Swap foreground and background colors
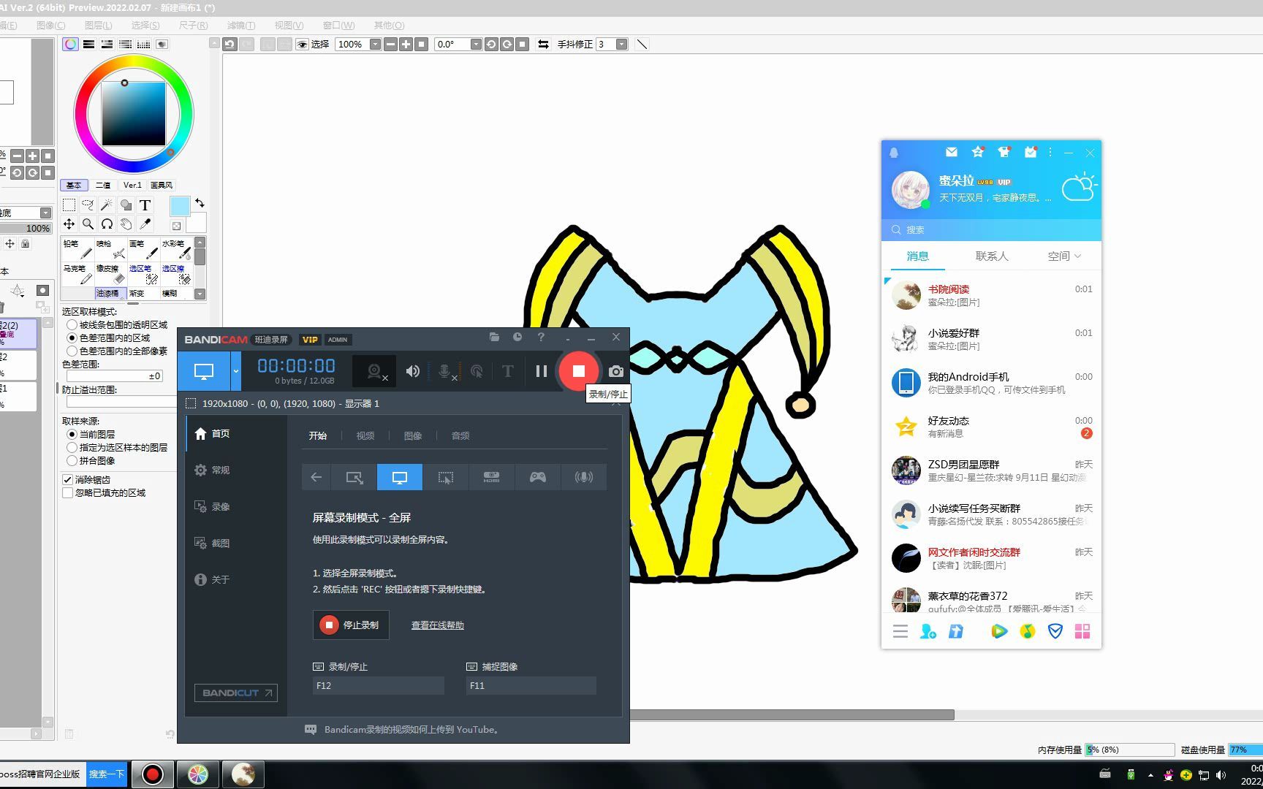Screen dimensions: 1263x789 pyautogui.click(x=200, y=203)
